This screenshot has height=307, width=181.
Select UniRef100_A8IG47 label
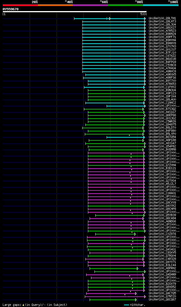pos(162,143)
